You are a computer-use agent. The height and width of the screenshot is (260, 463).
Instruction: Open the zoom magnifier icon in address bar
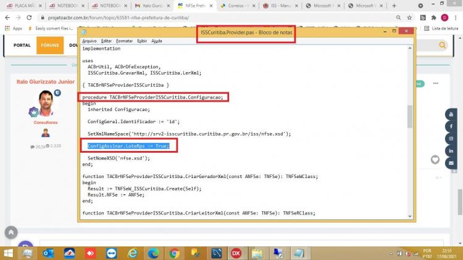pos(398,18)
